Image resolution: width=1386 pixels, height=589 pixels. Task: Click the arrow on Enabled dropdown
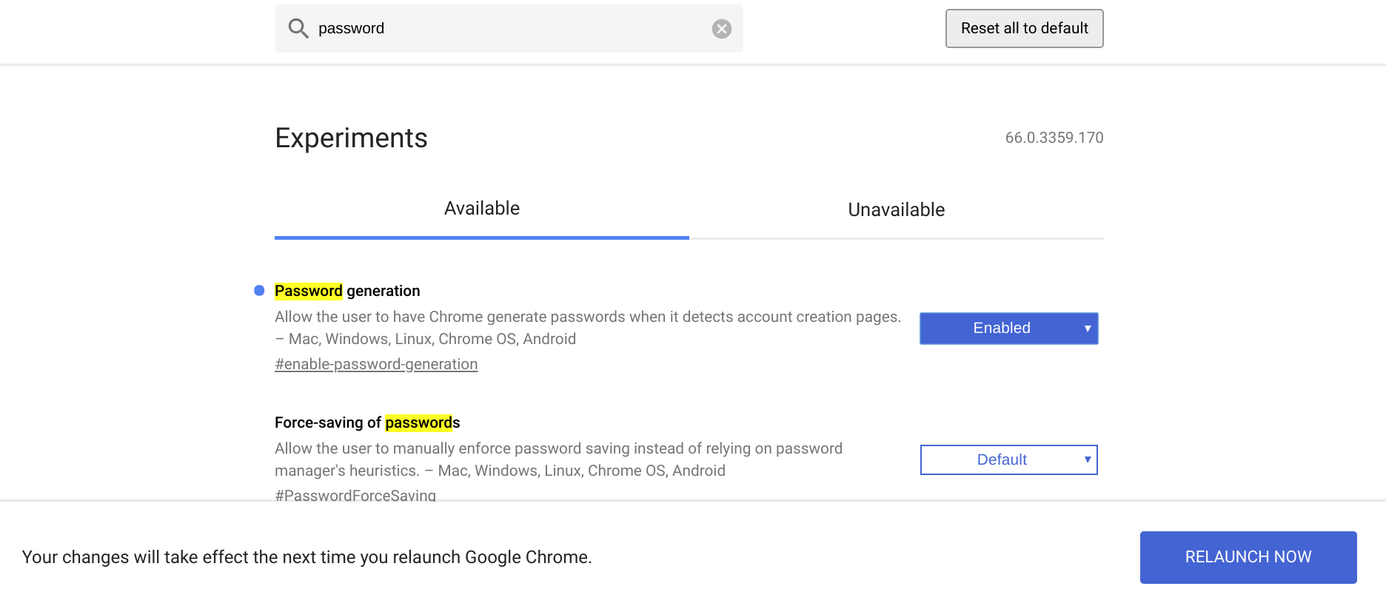tap(1088, 329)
